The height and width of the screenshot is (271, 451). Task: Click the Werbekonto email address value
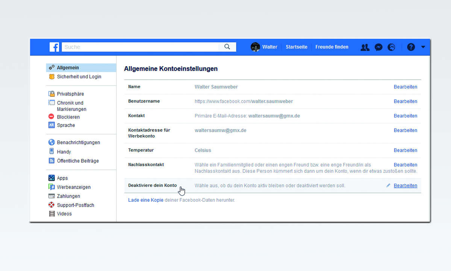point(220,130)
